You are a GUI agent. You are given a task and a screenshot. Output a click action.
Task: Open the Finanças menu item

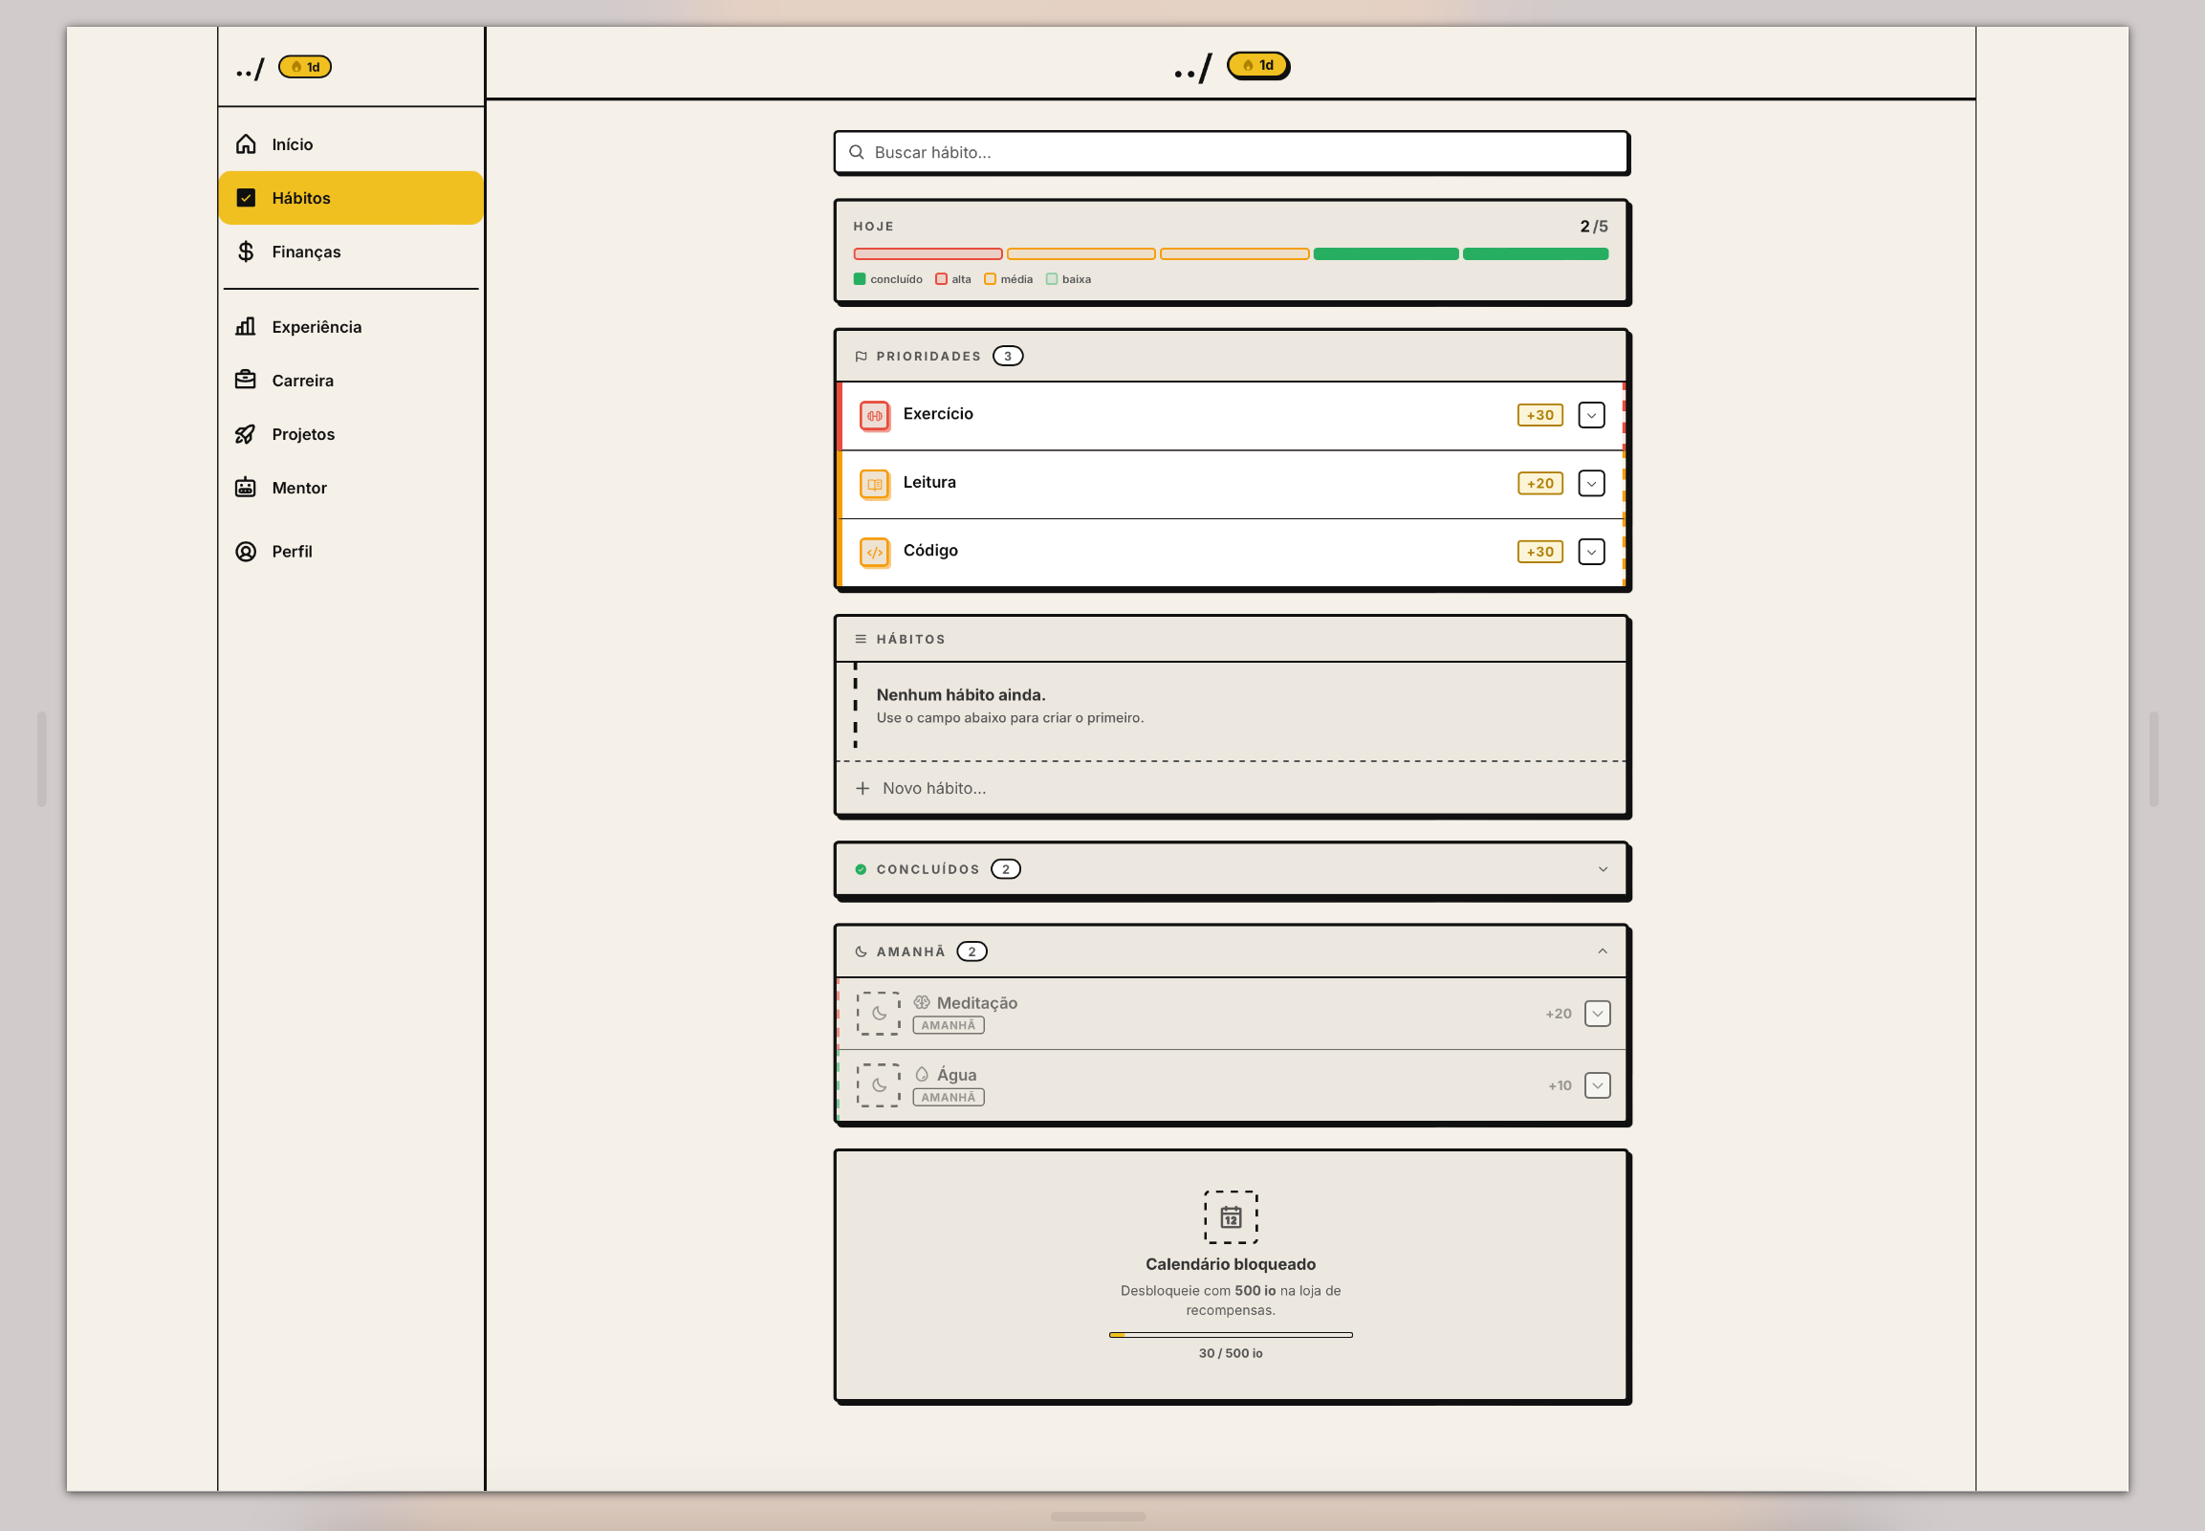305,252
